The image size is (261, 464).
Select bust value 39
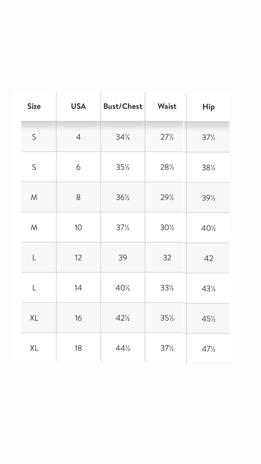point(123,258)
